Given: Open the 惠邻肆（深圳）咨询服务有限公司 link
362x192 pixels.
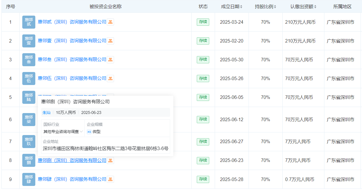Looking at the screenshot, I should pos(72,179).
